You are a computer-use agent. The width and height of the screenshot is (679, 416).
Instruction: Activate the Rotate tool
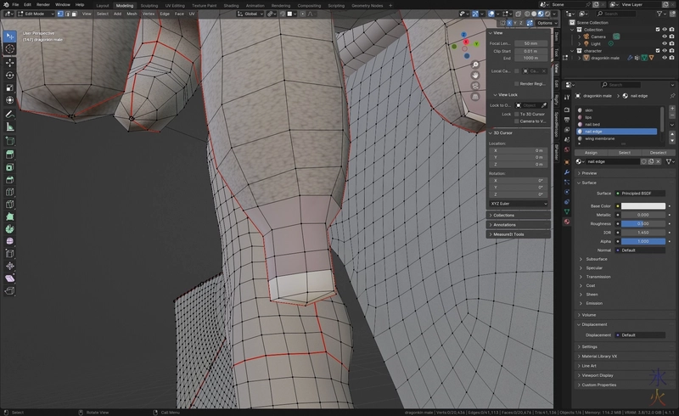[10, 75]
